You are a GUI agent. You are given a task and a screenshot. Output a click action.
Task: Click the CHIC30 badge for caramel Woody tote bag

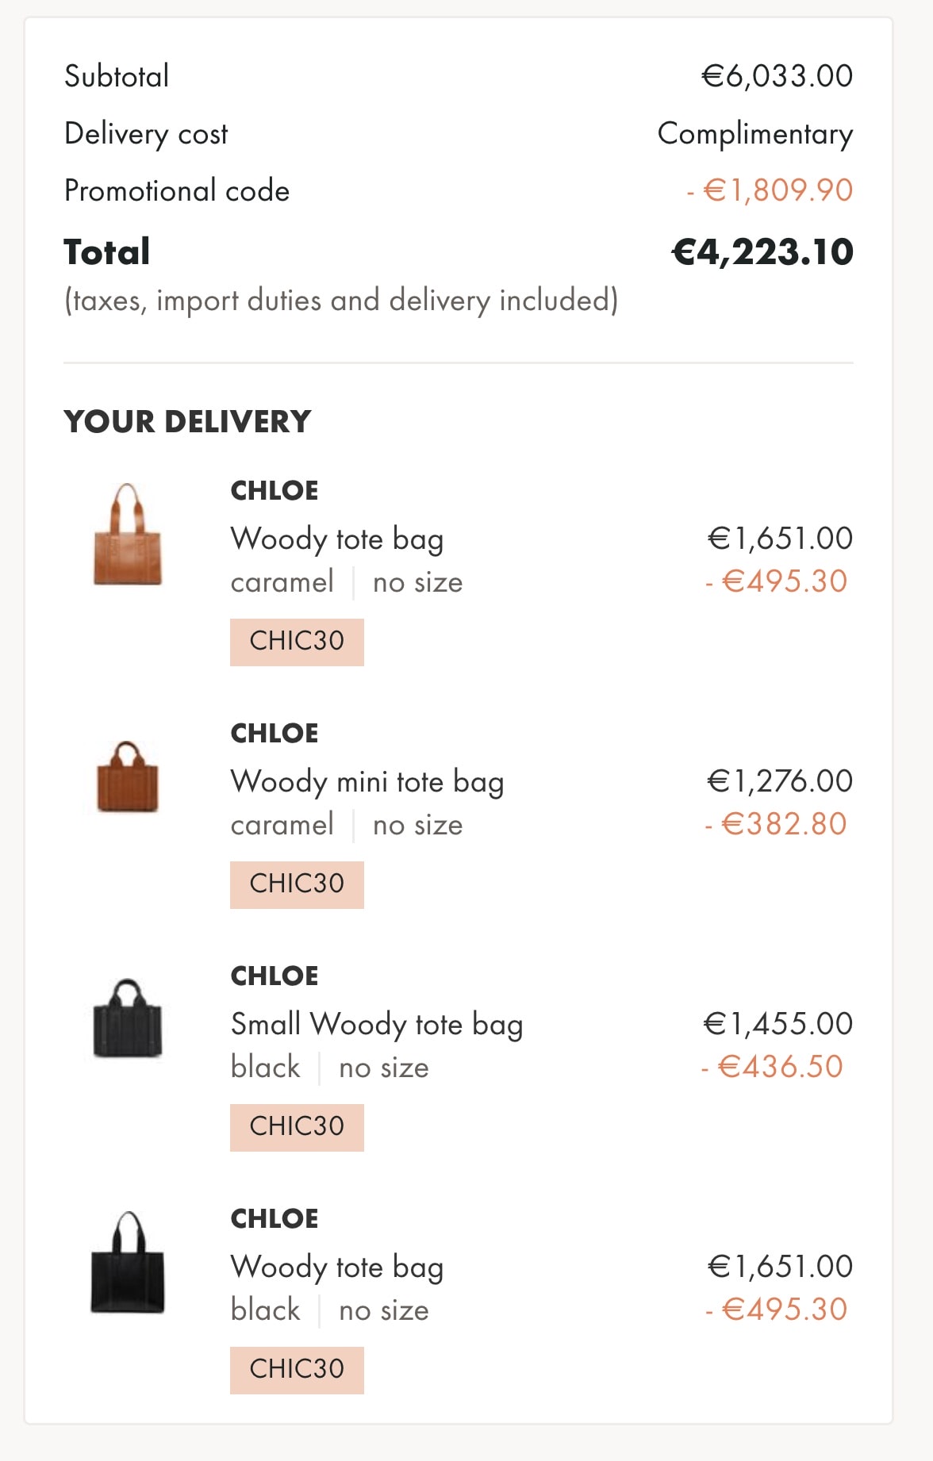tap(297, 642)
